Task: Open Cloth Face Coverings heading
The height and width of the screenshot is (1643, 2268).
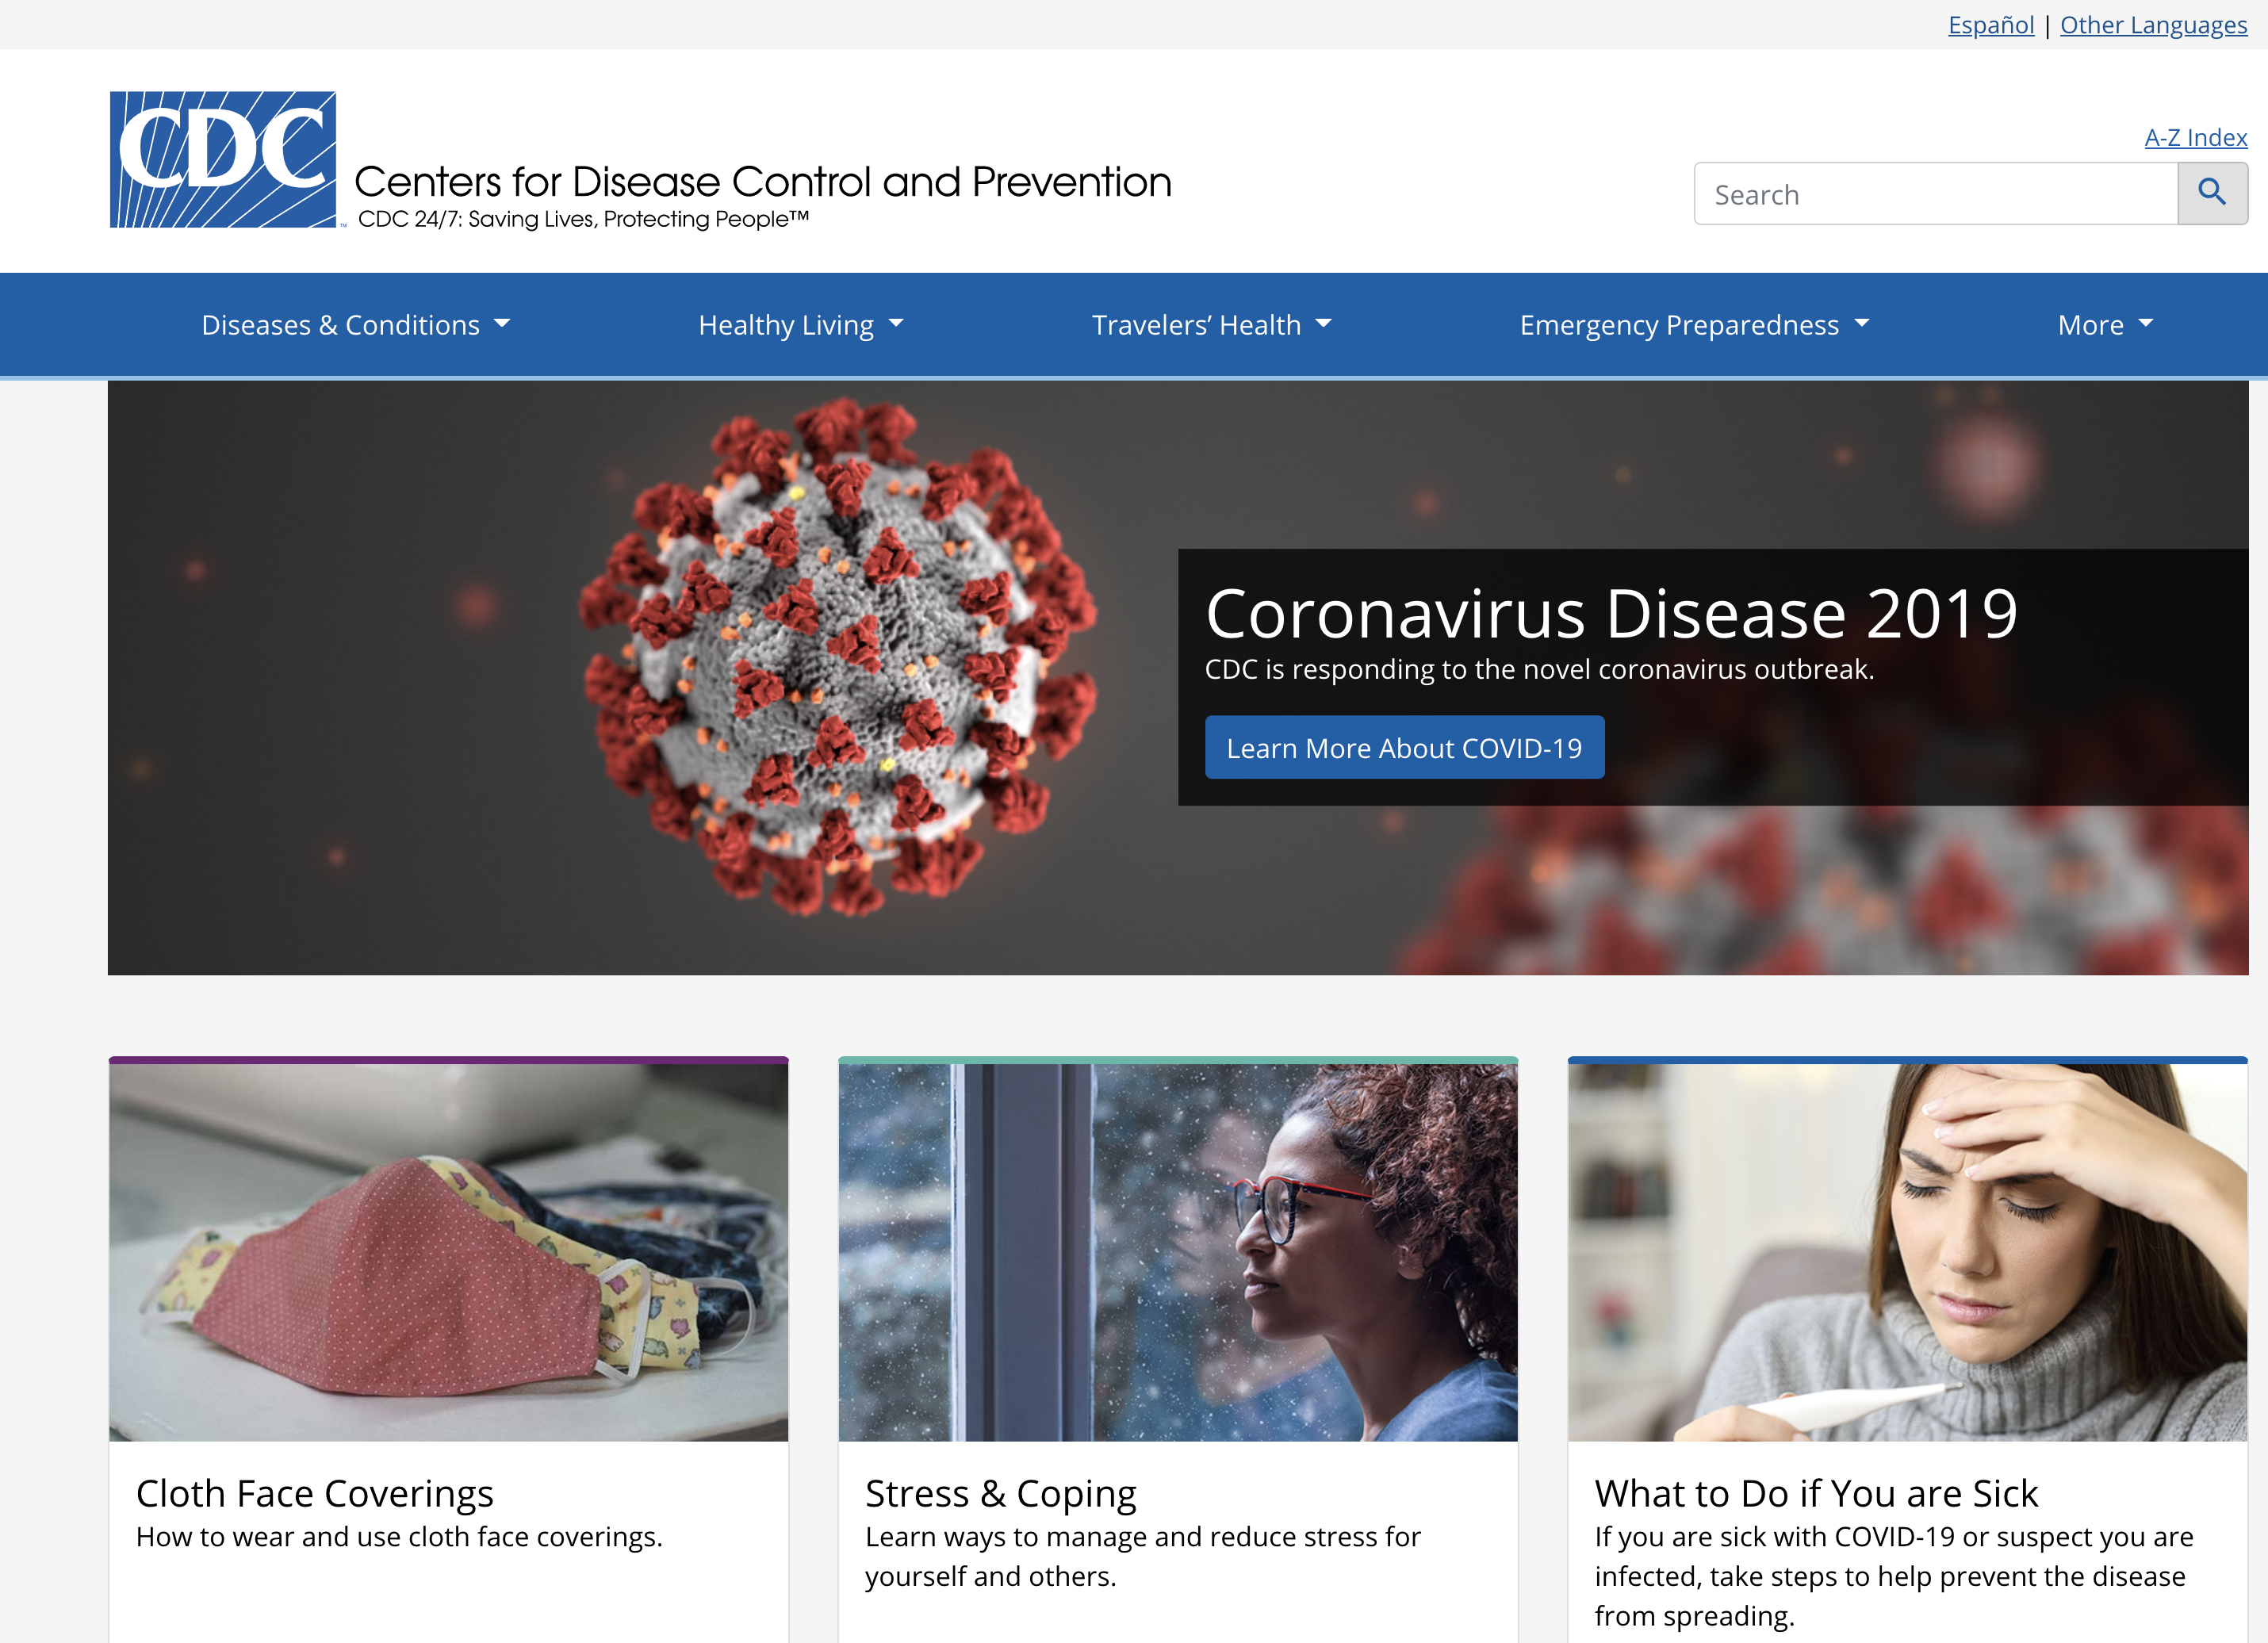Action: [314, 1493]
